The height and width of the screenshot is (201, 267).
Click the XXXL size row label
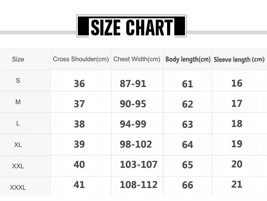coord(18,187)
